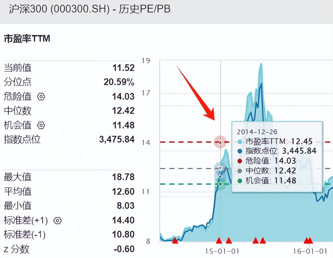Select the blue 指数点位 diamond marker
The width and height of the screenshot is (333, 258).
pos(220,177)
